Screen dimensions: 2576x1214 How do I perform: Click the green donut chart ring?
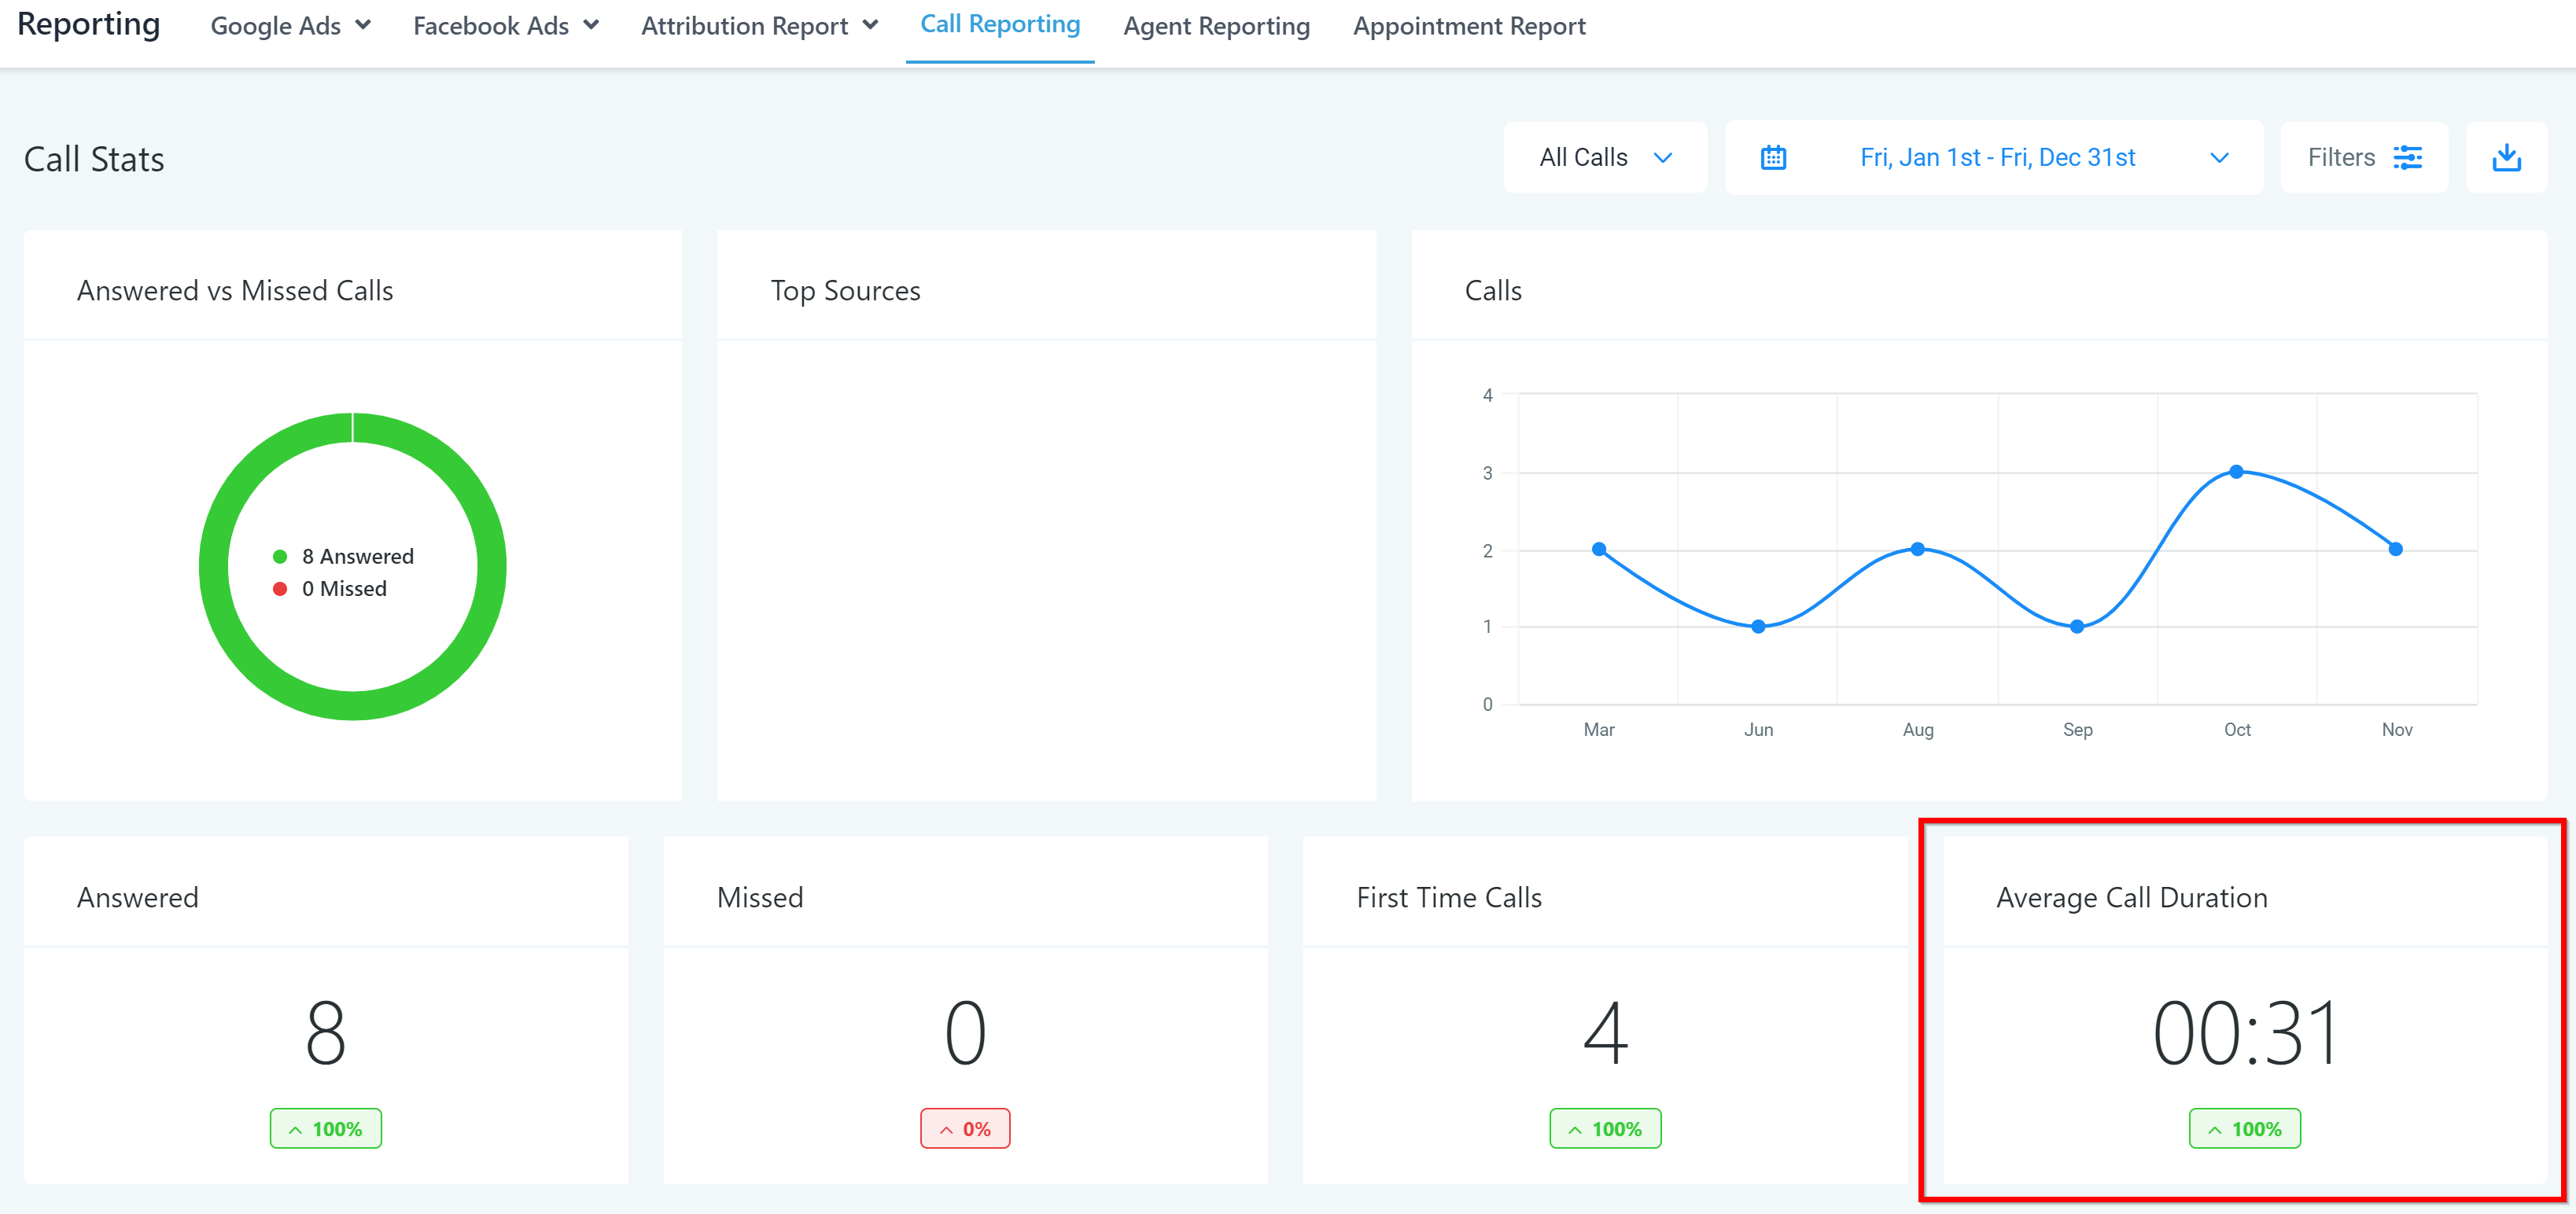tap(214, 567)
